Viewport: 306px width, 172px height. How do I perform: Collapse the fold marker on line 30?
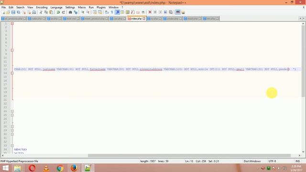[x=12, y=134]
